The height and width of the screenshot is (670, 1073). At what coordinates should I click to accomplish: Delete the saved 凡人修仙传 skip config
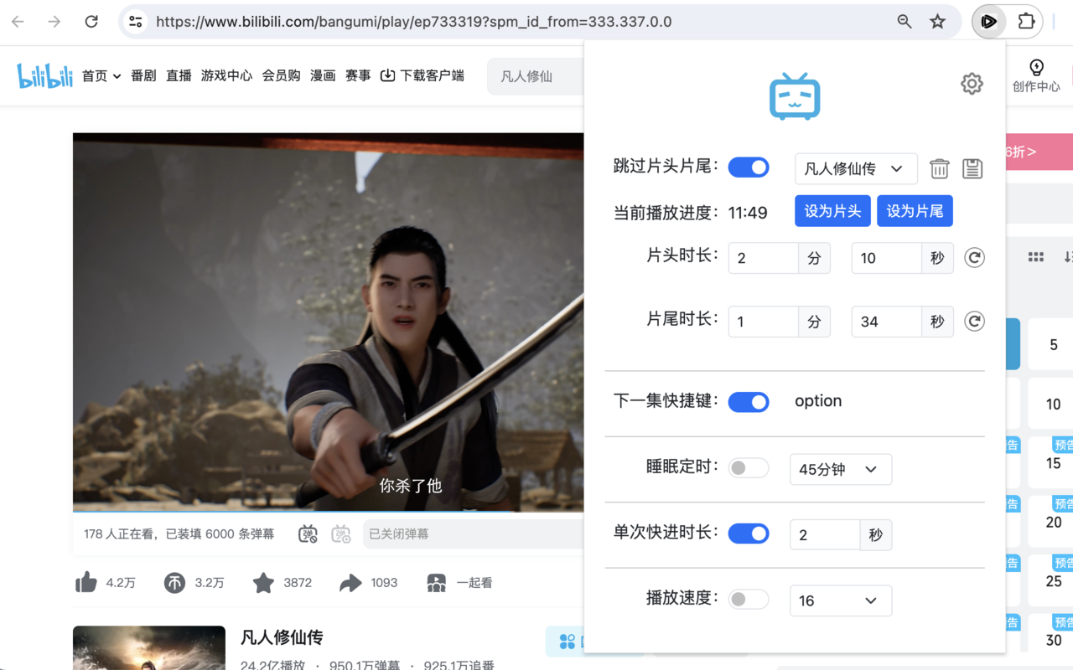tap(939, 168)
